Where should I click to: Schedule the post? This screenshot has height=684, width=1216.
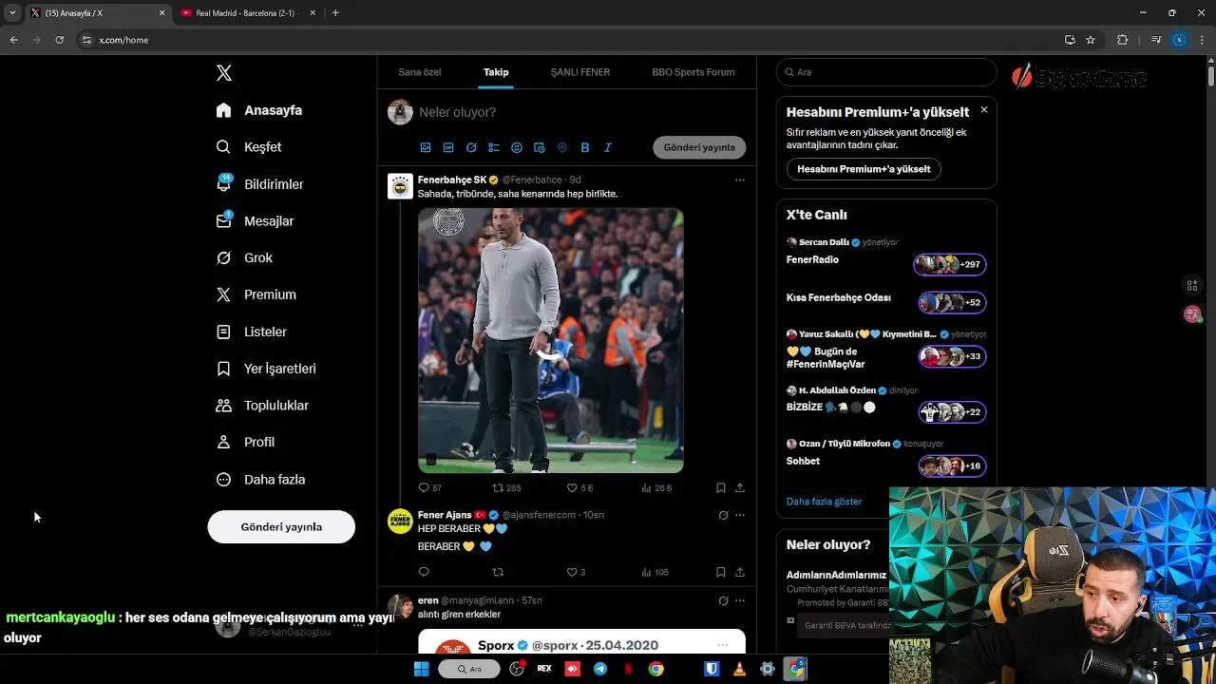click(540, 147)
